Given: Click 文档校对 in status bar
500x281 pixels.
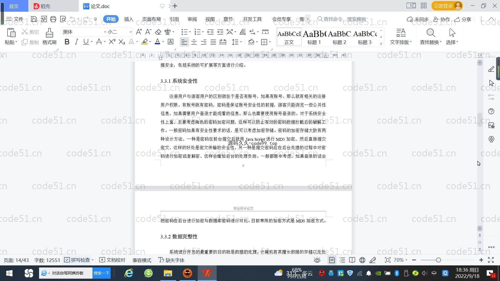Looking at the screenshot, I should coord(113,260).
